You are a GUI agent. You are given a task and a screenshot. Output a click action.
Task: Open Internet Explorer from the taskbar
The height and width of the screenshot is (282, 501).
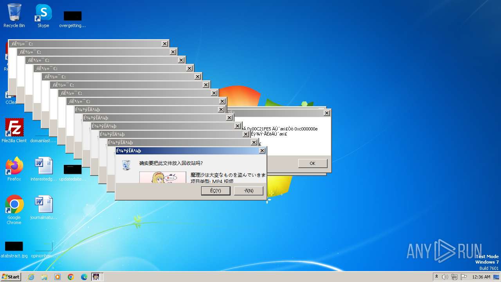[31, 277]
